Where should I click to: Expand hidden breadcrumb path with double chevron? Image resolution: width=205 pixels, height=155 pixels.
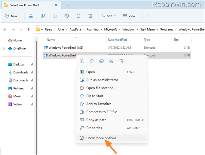pos(42,29)
